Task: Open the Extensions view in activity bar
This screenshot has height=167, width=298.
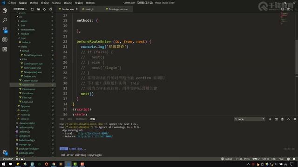Action: 5,49
